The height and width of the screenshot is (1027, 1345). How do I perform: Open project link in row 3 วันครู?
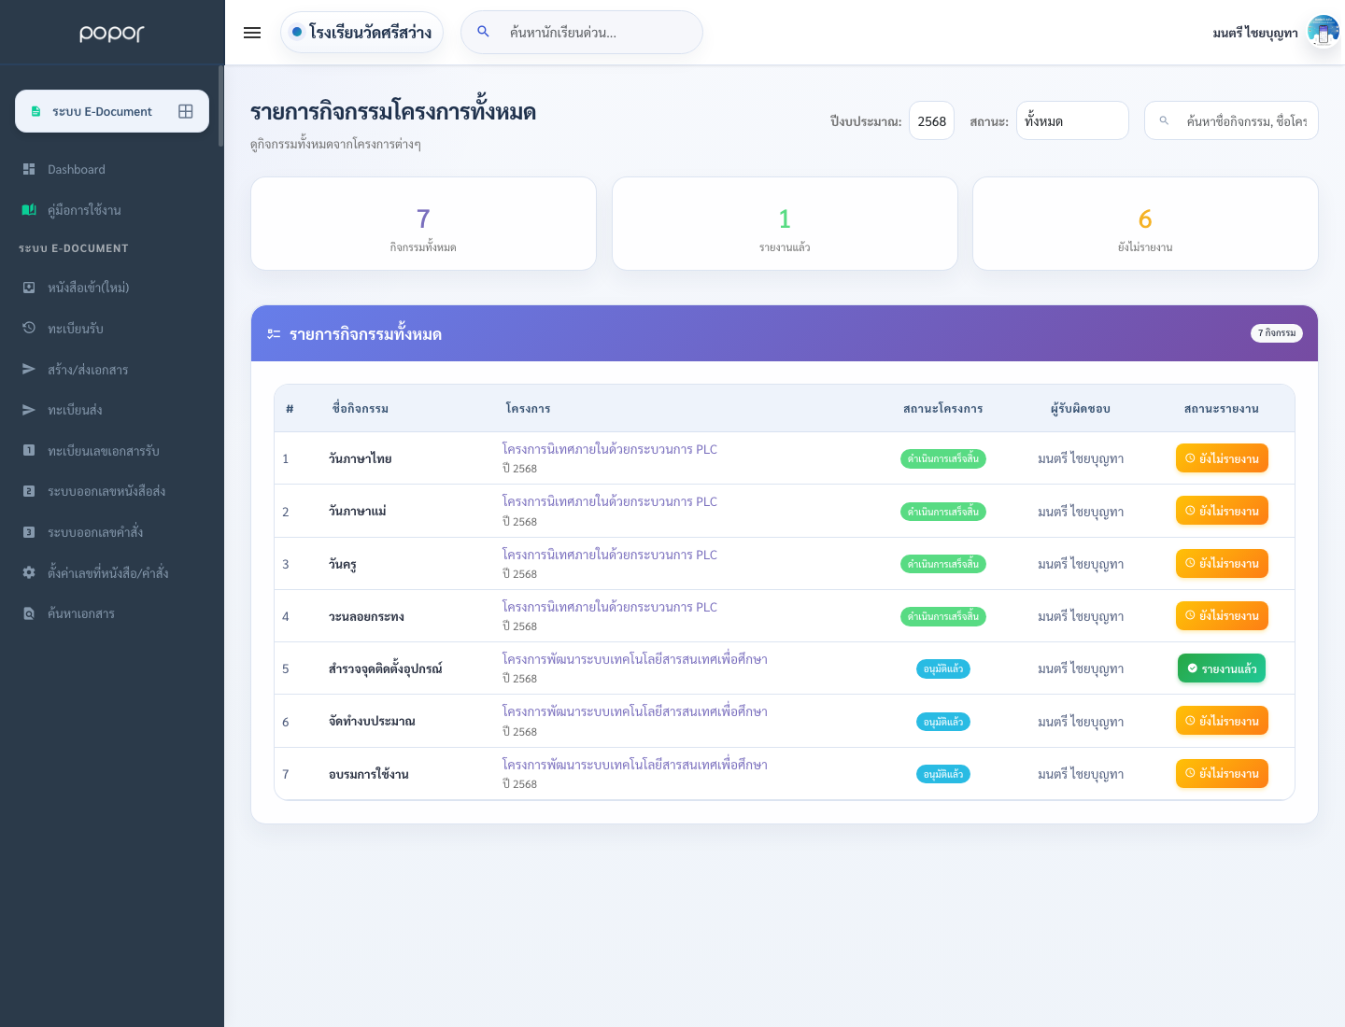pos(610,555)
